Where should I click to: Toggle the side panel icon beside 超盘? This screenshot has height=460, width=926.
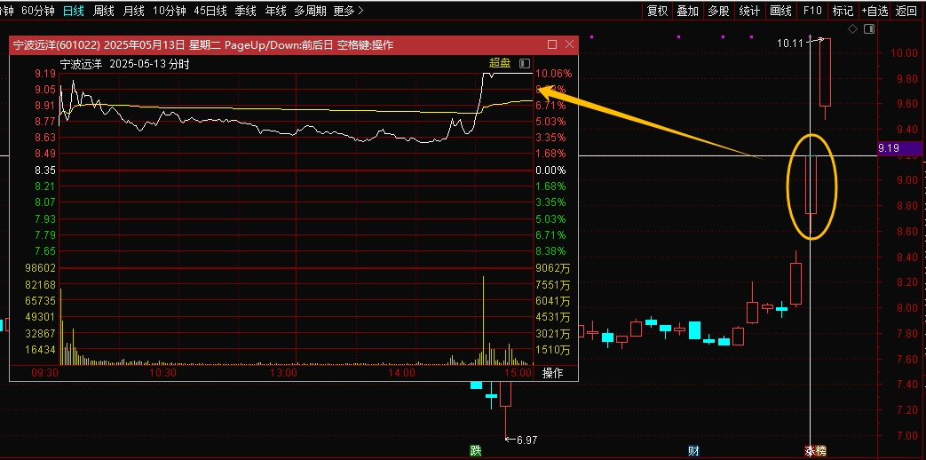click(x=525, y=63)
